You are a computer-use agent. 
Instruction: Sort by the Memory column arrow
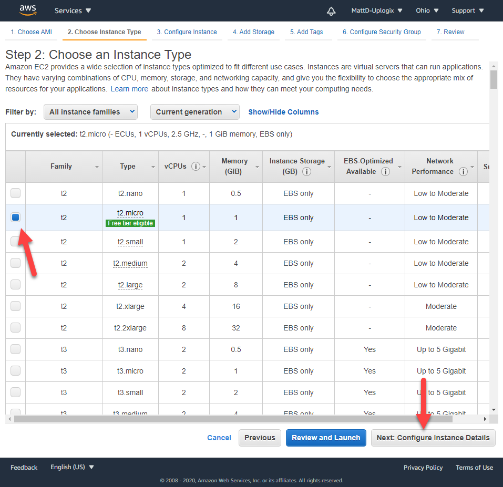pos(256,167)
